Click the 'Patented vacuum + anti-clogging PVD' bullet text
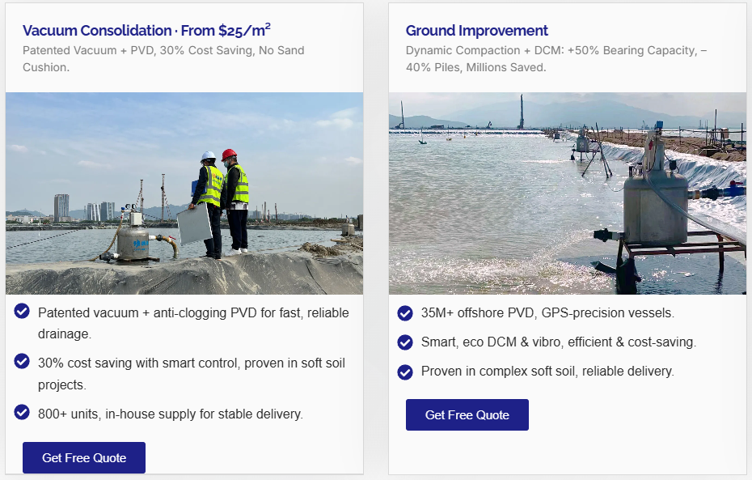Viewport: 752px width, 480px height. (193, 323)
